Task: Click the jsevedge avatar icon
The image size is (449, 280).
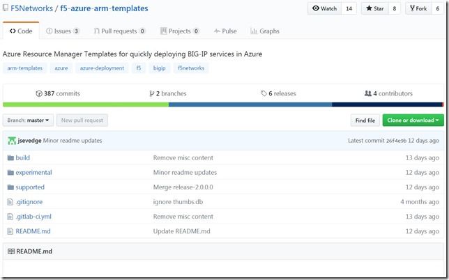Action: 12,141
